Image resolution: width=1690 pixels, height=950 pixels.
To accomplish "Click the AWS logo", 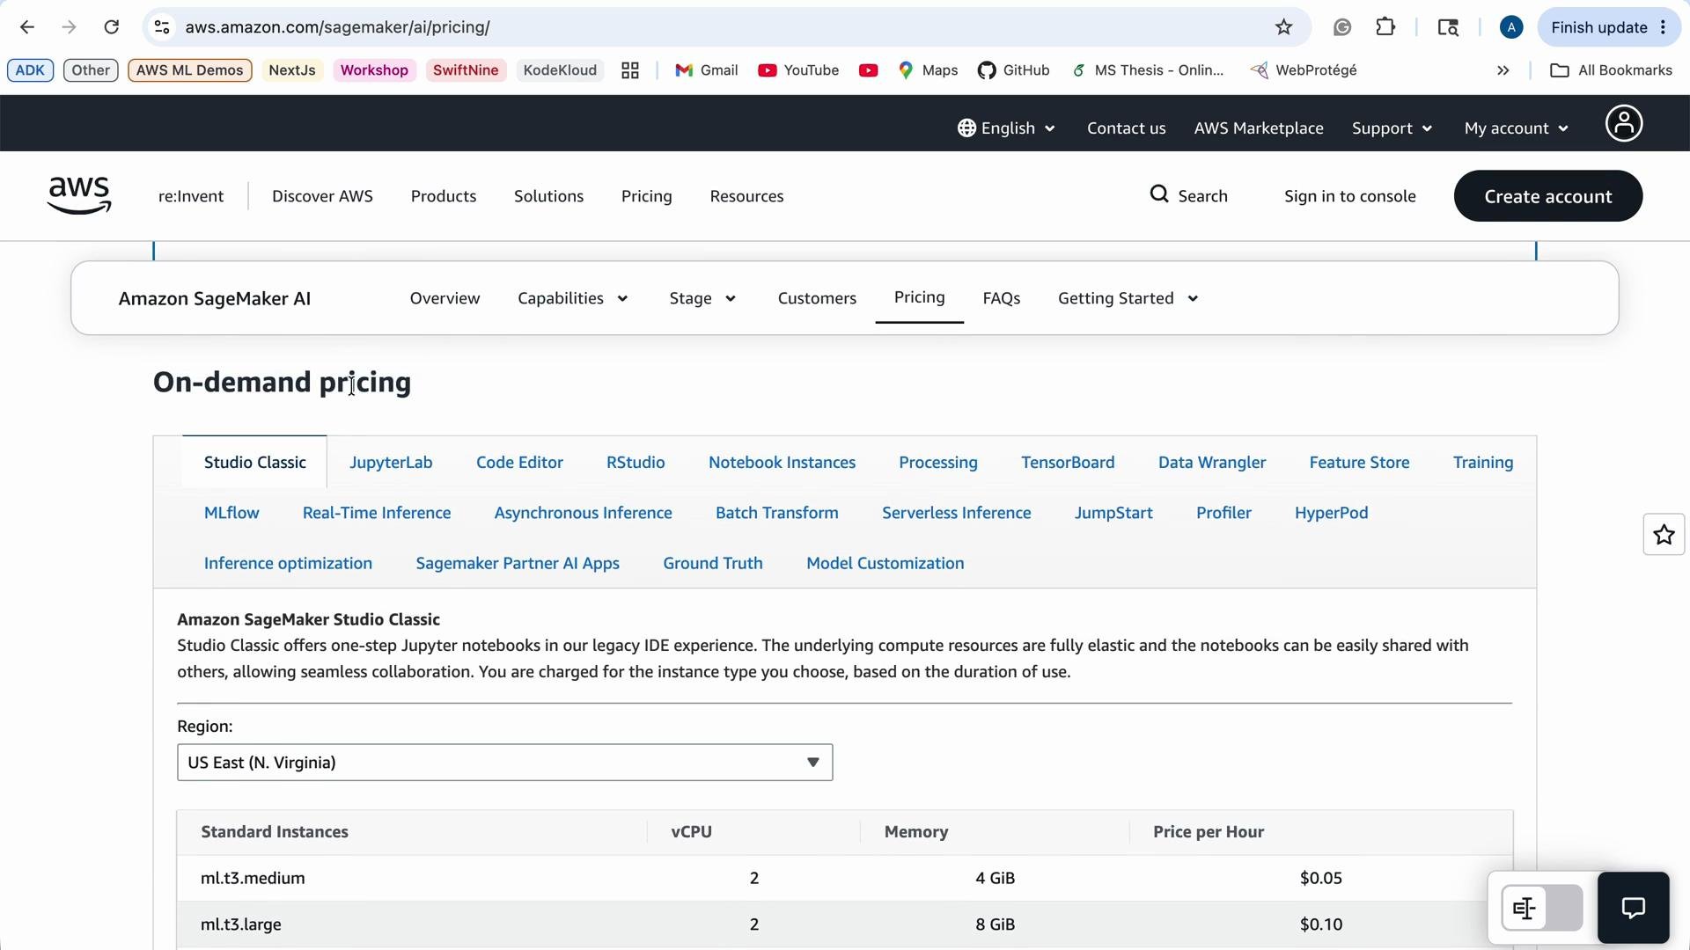I will [x=79, y=195].
